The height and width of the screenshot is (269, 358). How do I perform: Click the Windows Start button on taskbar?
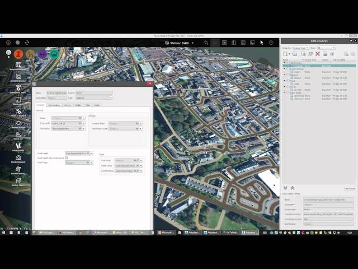[x=3, y=233]
